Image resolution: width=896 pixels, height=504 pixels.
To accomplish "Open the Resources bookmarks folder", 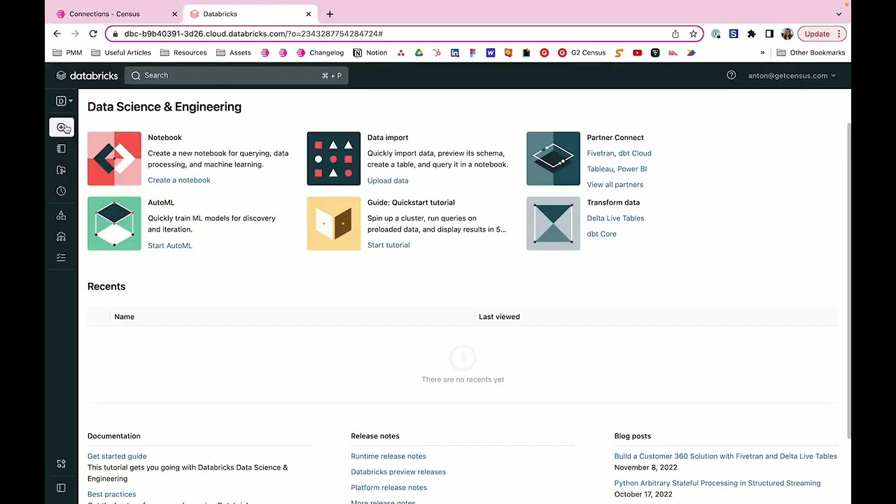I will [183, 52].
